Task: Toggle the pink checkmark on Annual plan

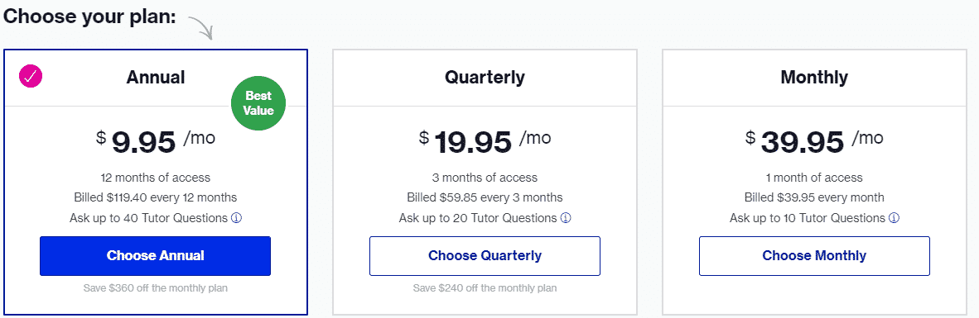Action: click(x=31, y=77)
